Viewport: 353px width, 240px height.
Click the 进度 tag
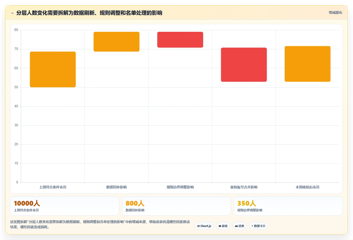(x=240, y=226)
